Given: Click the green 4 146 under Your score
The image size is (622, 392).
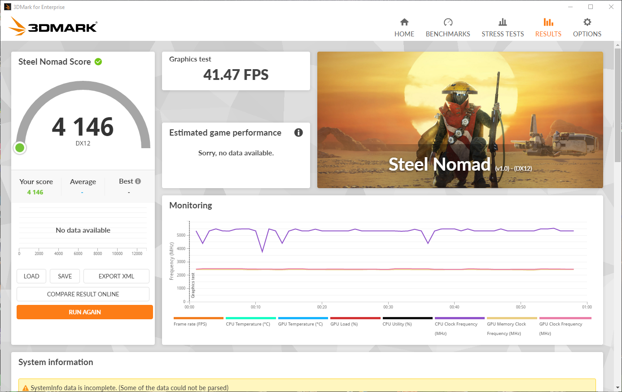Looking at the screenshot, I should coord(35,192).
